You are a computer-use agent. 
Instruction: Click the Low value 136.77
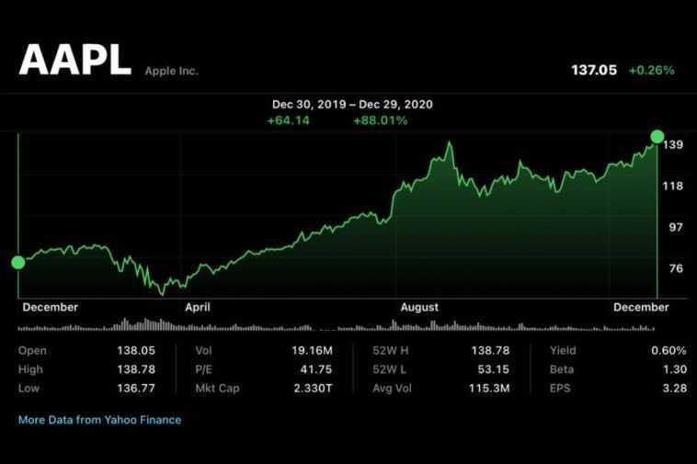click(136, 389)
